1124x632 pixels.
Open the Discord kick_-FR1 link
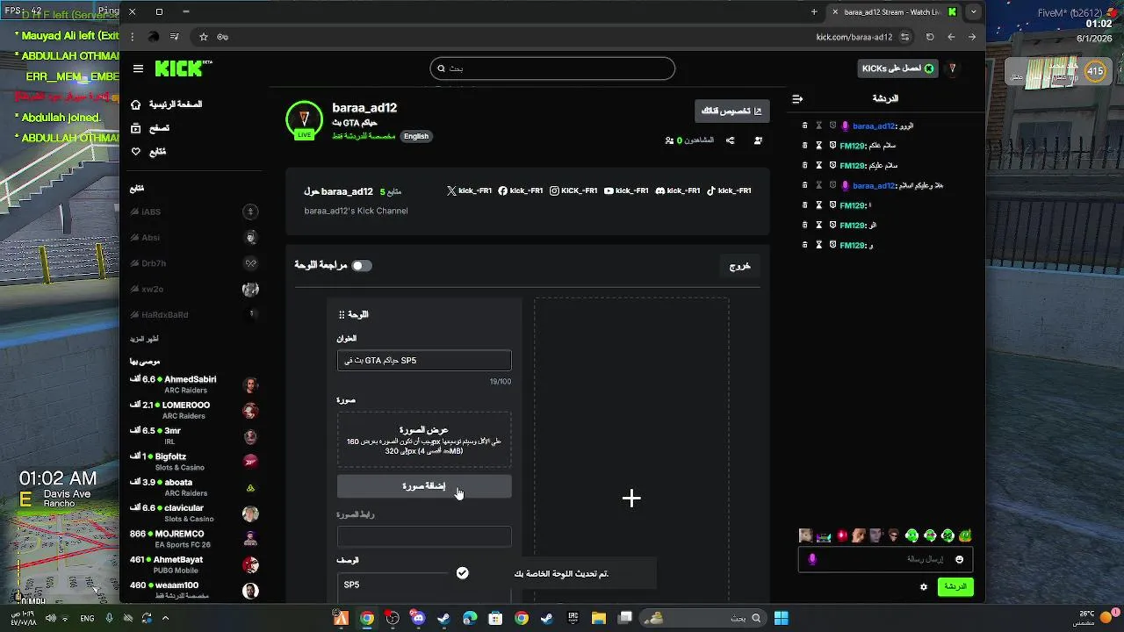click(x=678, y=190)
